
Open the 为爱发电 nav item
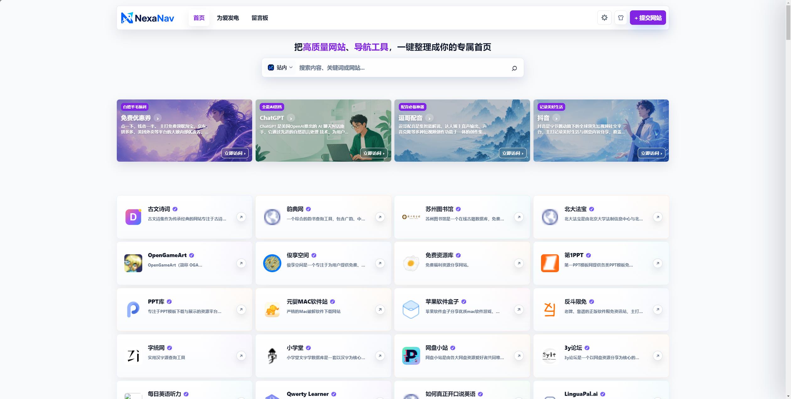coord(228,18)
